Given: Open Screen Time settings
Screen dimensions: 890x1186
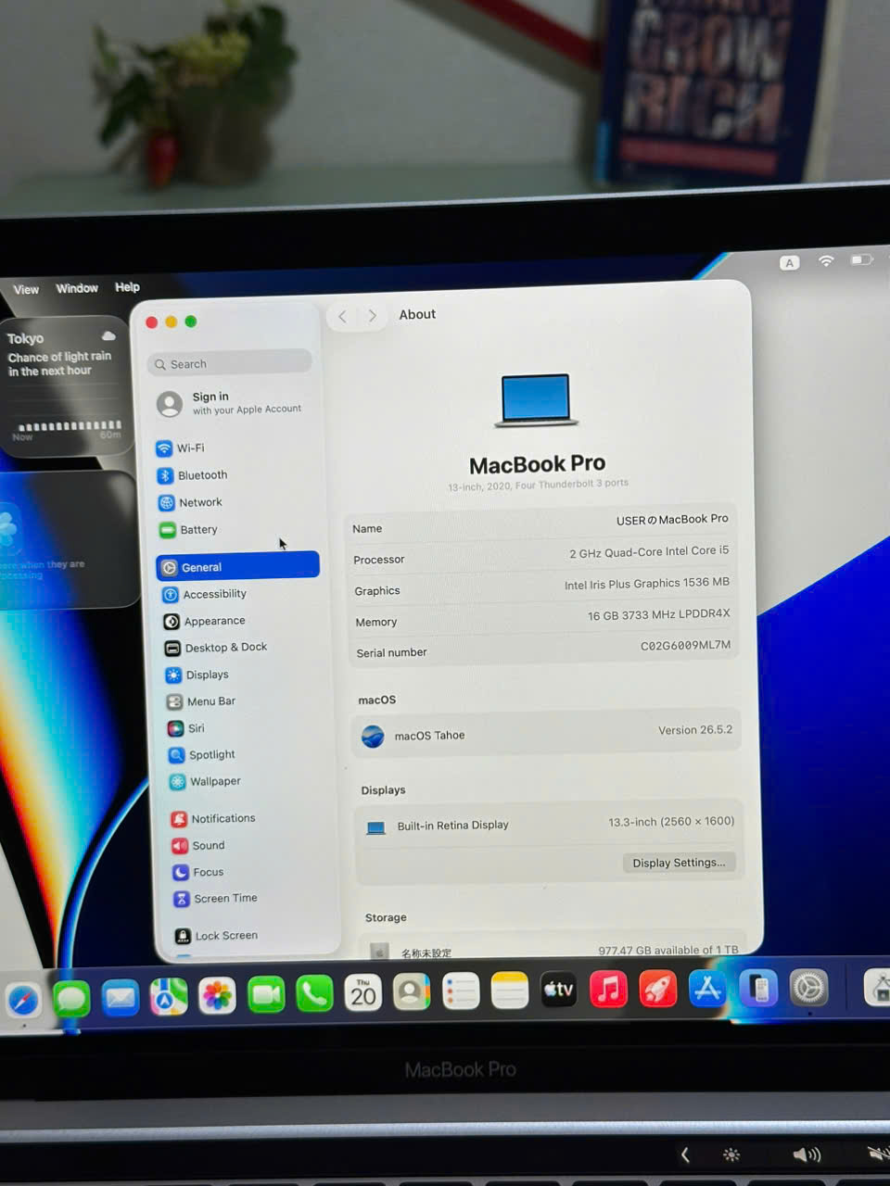Looking at the screenshot, I should 216,898.
